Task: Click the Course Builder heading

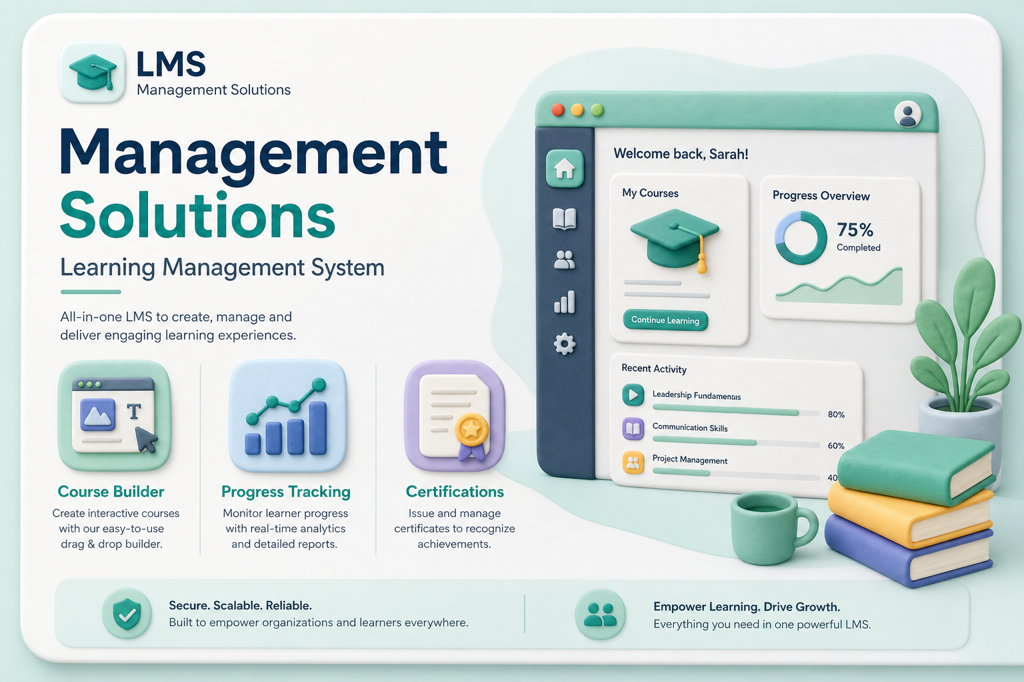Action: [111, 492]
